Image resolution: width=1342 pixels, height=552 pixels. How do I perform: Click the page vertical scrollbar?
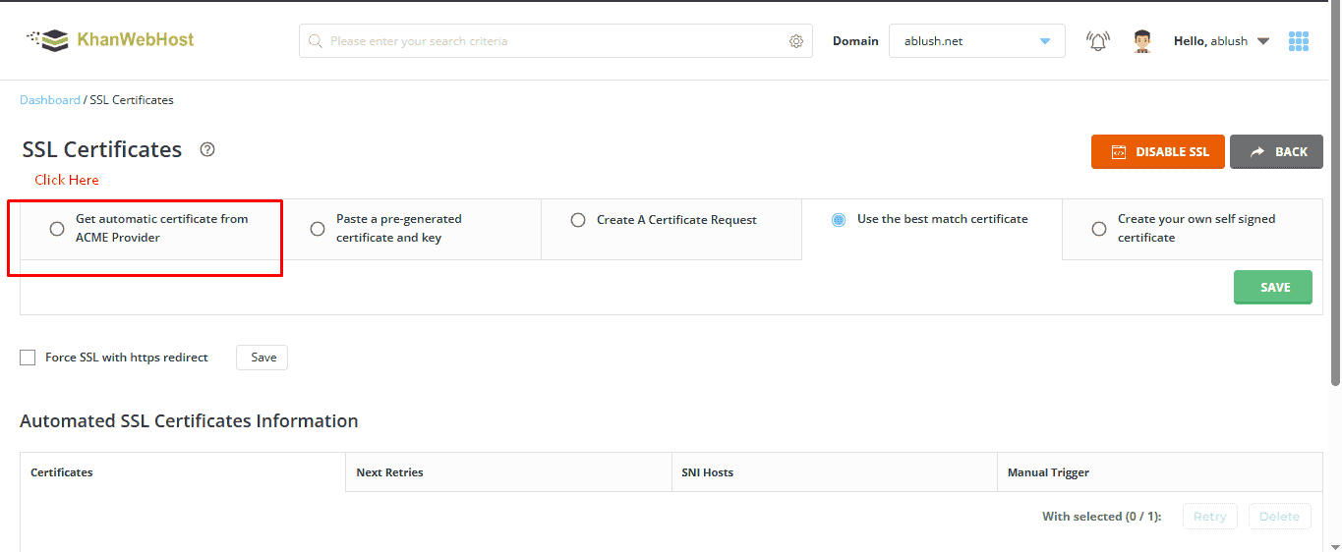(1335, 246)
